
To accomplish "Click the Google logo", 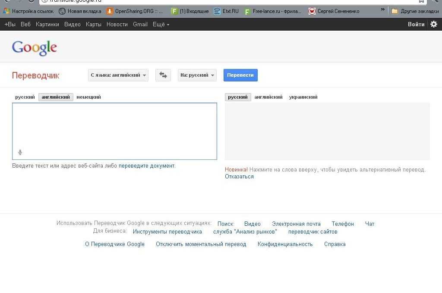I will tap(35, 48).
